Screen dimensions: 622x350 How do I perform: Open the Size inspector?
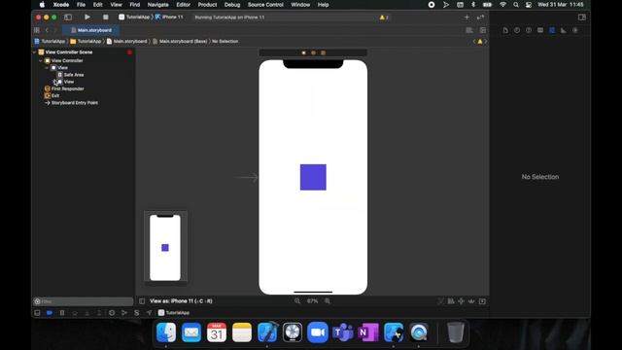[564, 30]
